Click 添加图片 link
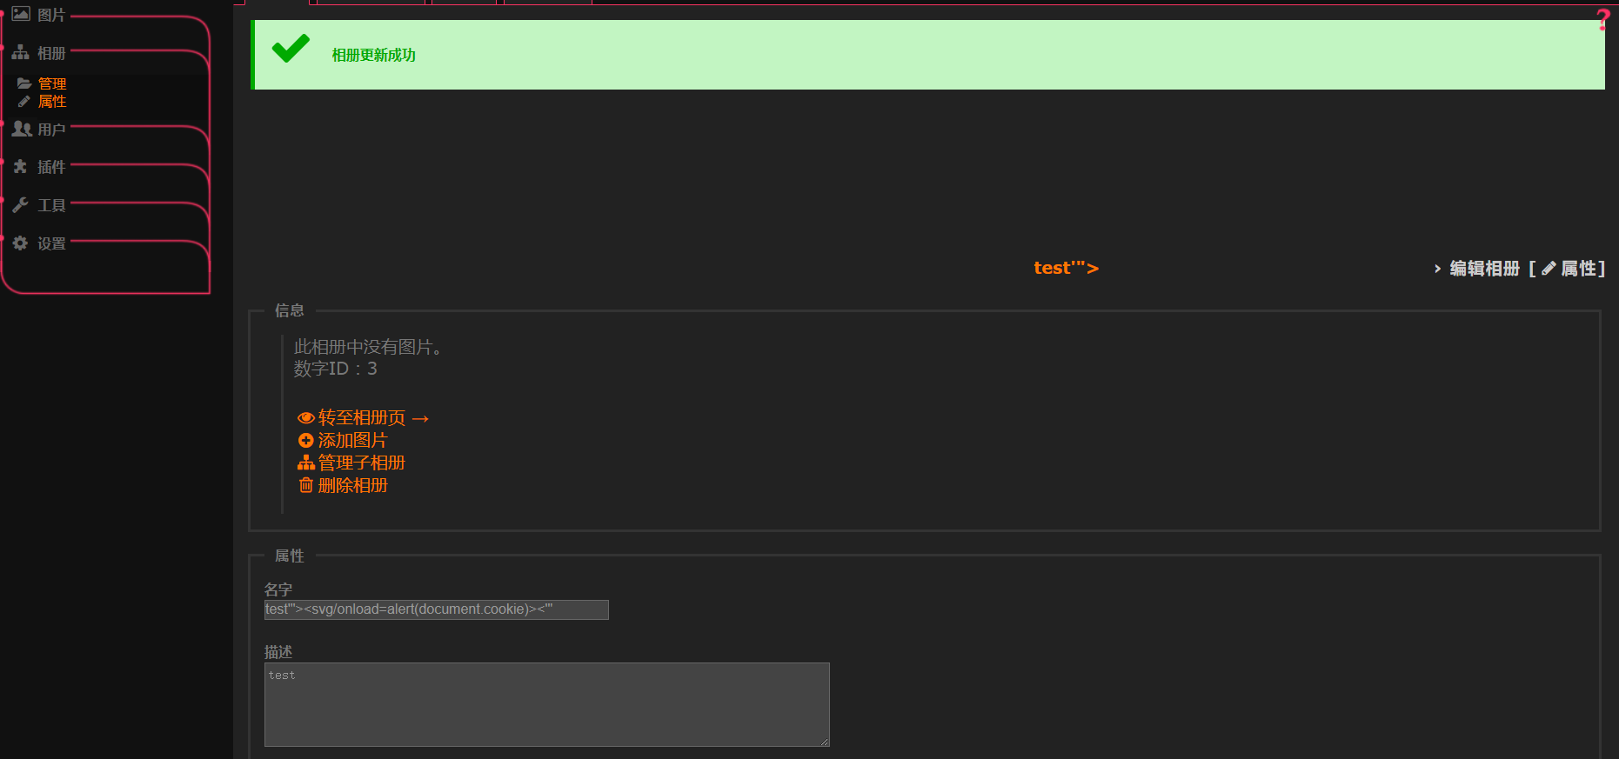 [x=352, y=441]
